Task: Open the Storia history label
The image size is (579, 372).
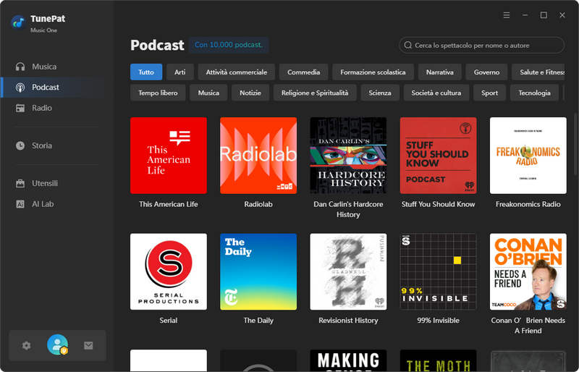Action: 42,145
